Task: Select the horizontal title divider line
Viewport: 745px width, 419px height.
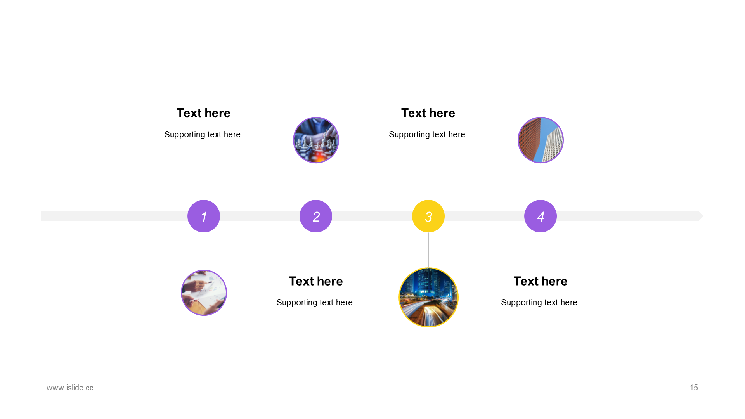Action: click(372, 63)
